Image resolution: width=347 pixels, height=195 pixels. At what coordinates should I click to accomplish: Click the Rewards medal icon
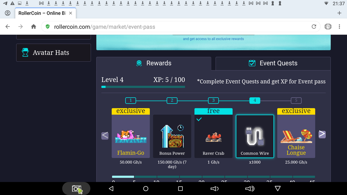139,63
